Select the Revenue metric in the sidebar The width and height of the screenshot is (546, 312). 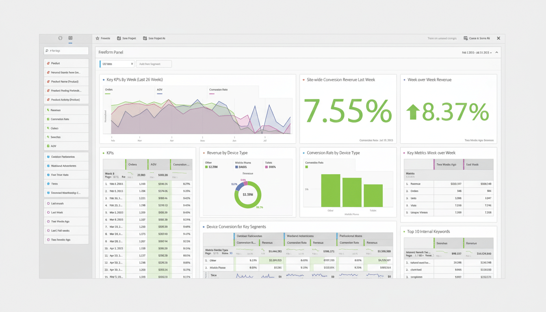66,110
